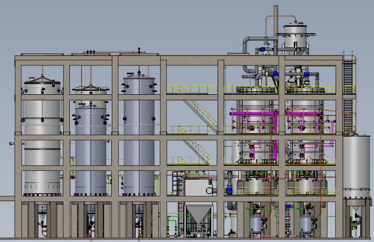This screenshot has width=374, height=242.
Task: Click the blue motor on the rooftop
Action: 263,49
